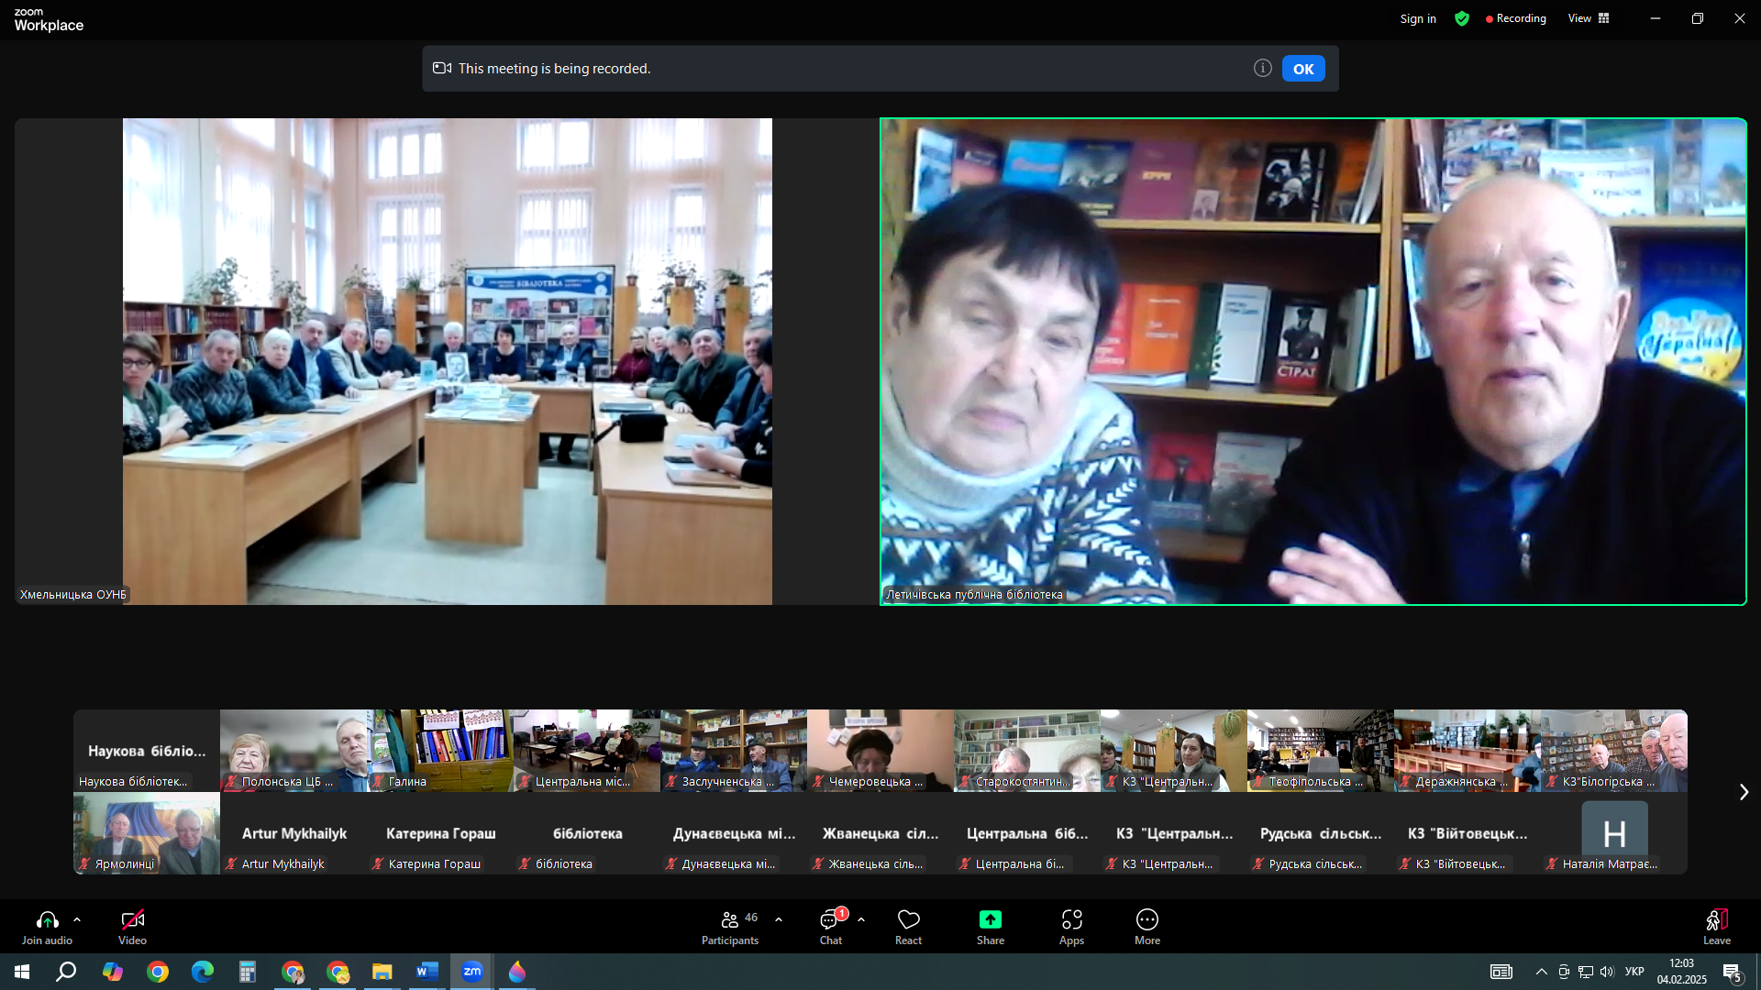Select the Ярмолинці participant thumbnail
This screenshot has width=1761, height=990.
pos(147,832)
